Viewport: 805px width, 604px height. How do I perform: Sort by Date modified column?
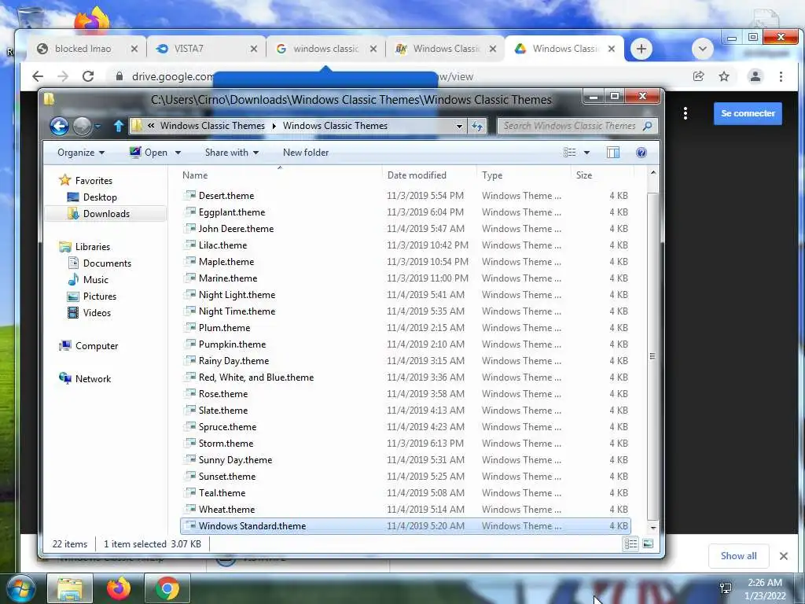pos(428,175)
